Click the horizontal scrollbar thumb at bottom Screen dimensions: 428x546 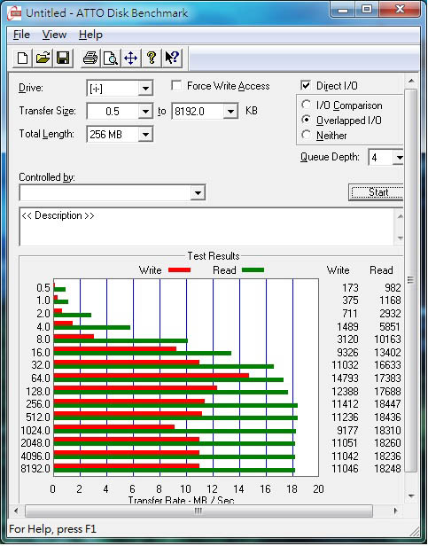(198, 511)
